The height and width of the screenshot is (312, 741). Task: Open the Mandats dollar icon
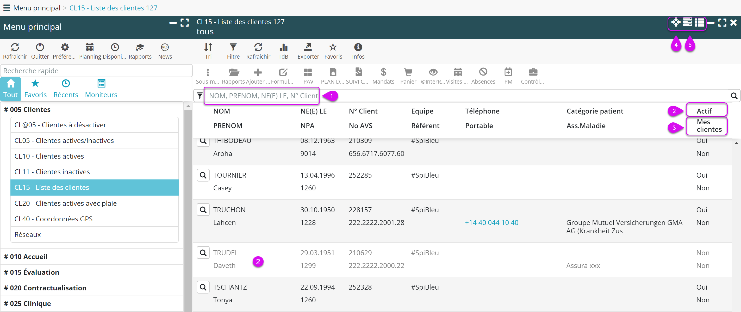pos(383,72)
